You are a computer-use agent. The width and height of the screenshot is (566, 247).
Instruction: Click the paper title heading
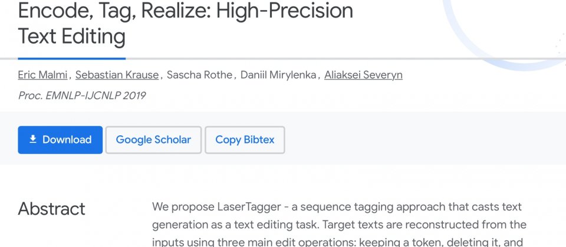[x=186, y=24]
